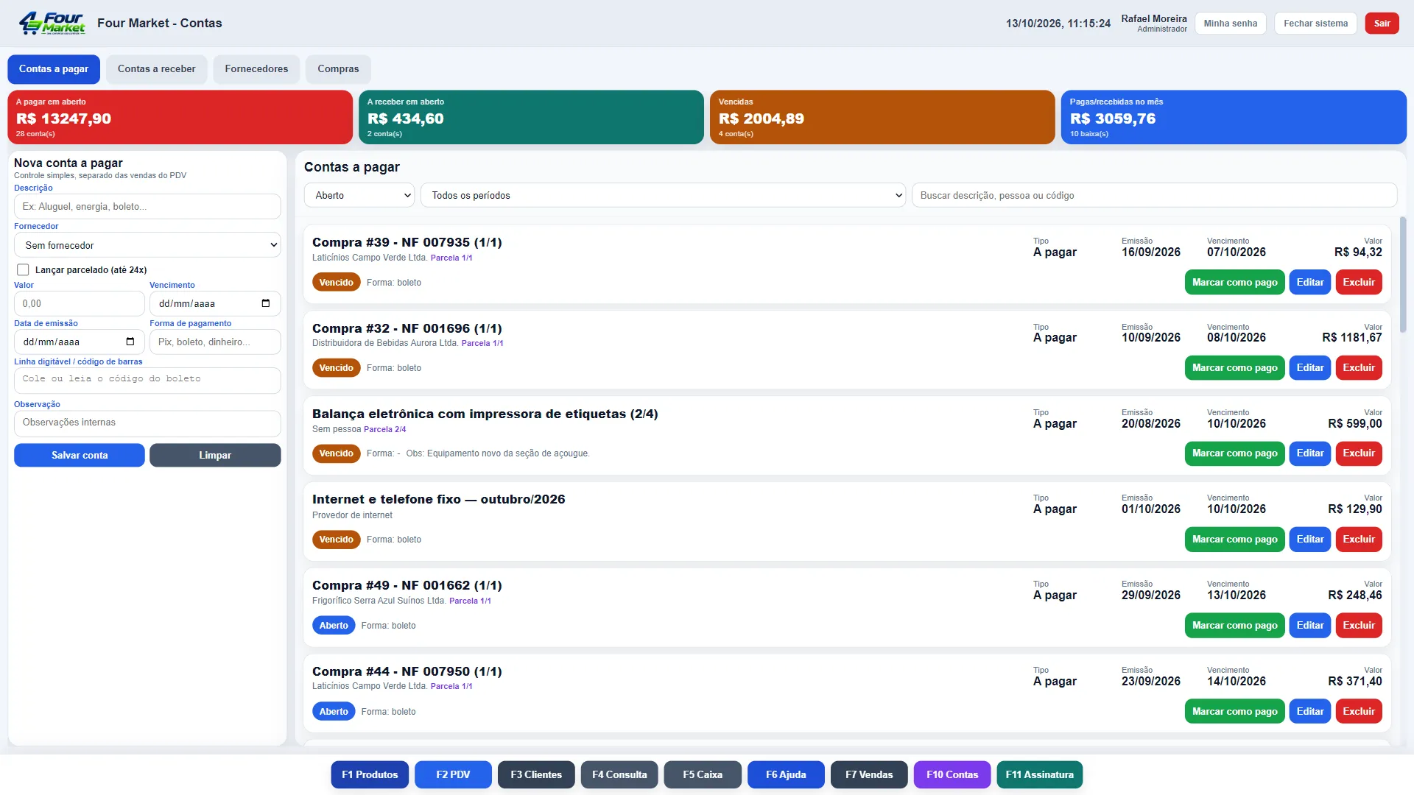Screen dimensions: 1414x795
Task: Open the Aberto status filter dropdown
Action: pyautogui.click(x=359, y=195)
